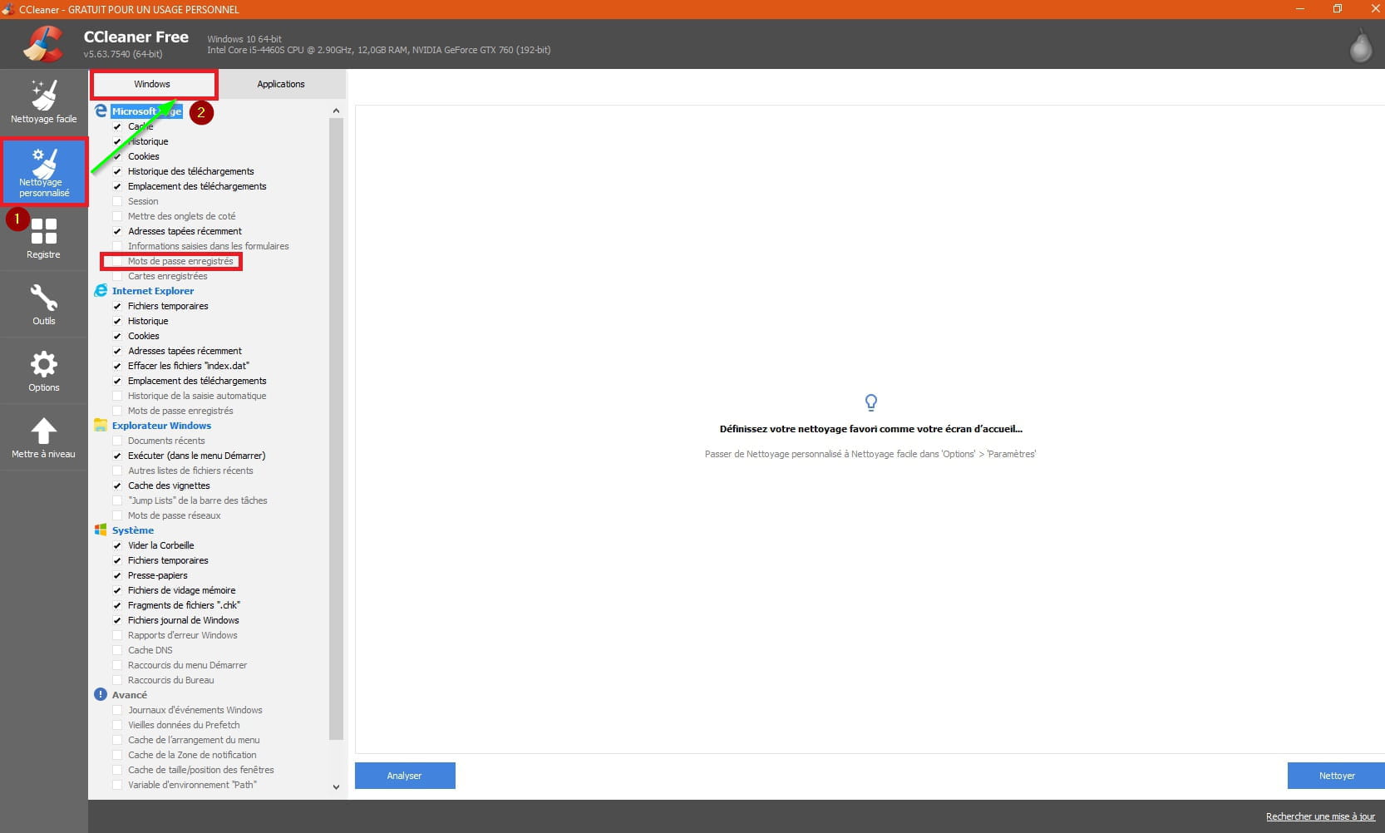Click the lightbulb tip icon
Image resolution: width=1385 pixels, height=833 pixels.
[870, 402]
